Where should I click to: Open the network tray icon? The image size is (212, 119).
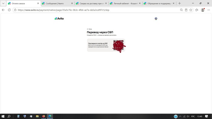[x=184, y=116]
